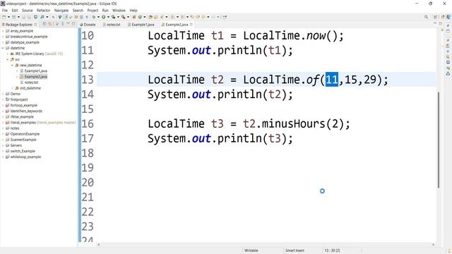This screenshot has width=452, height=254.
Task: Click the Search magnifier icon in toolbar
Action: (426, 17)
